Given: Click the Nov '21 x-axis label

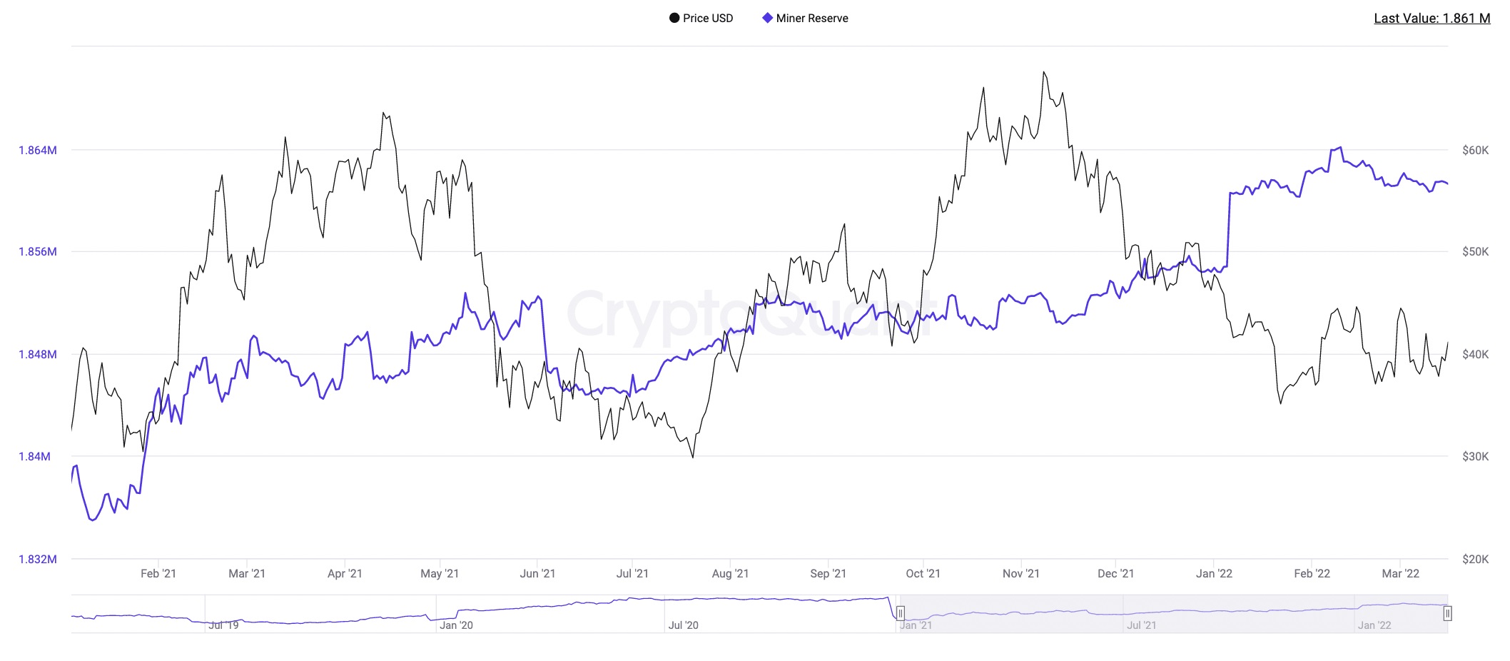Looking at the screenshot, I should click(x=1020, y=573).
